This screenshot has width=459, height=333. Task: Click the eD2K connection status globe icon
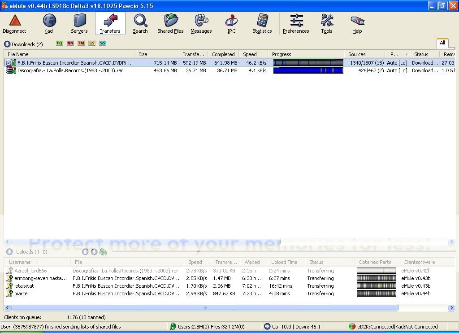coord(352,326)
